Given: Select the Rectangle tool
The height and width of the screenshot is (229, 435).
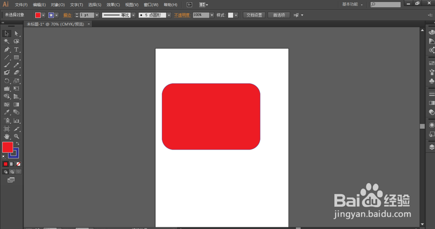Looking at the screenshot, I should (x=17, y=58).
